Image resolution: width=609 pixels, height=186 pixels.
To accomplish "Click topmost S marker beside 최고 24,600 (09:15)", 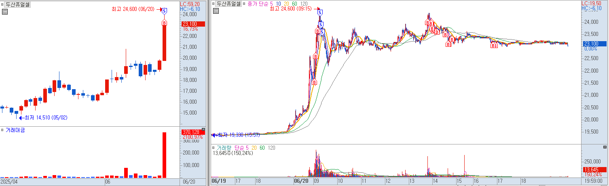I will 320,13.
